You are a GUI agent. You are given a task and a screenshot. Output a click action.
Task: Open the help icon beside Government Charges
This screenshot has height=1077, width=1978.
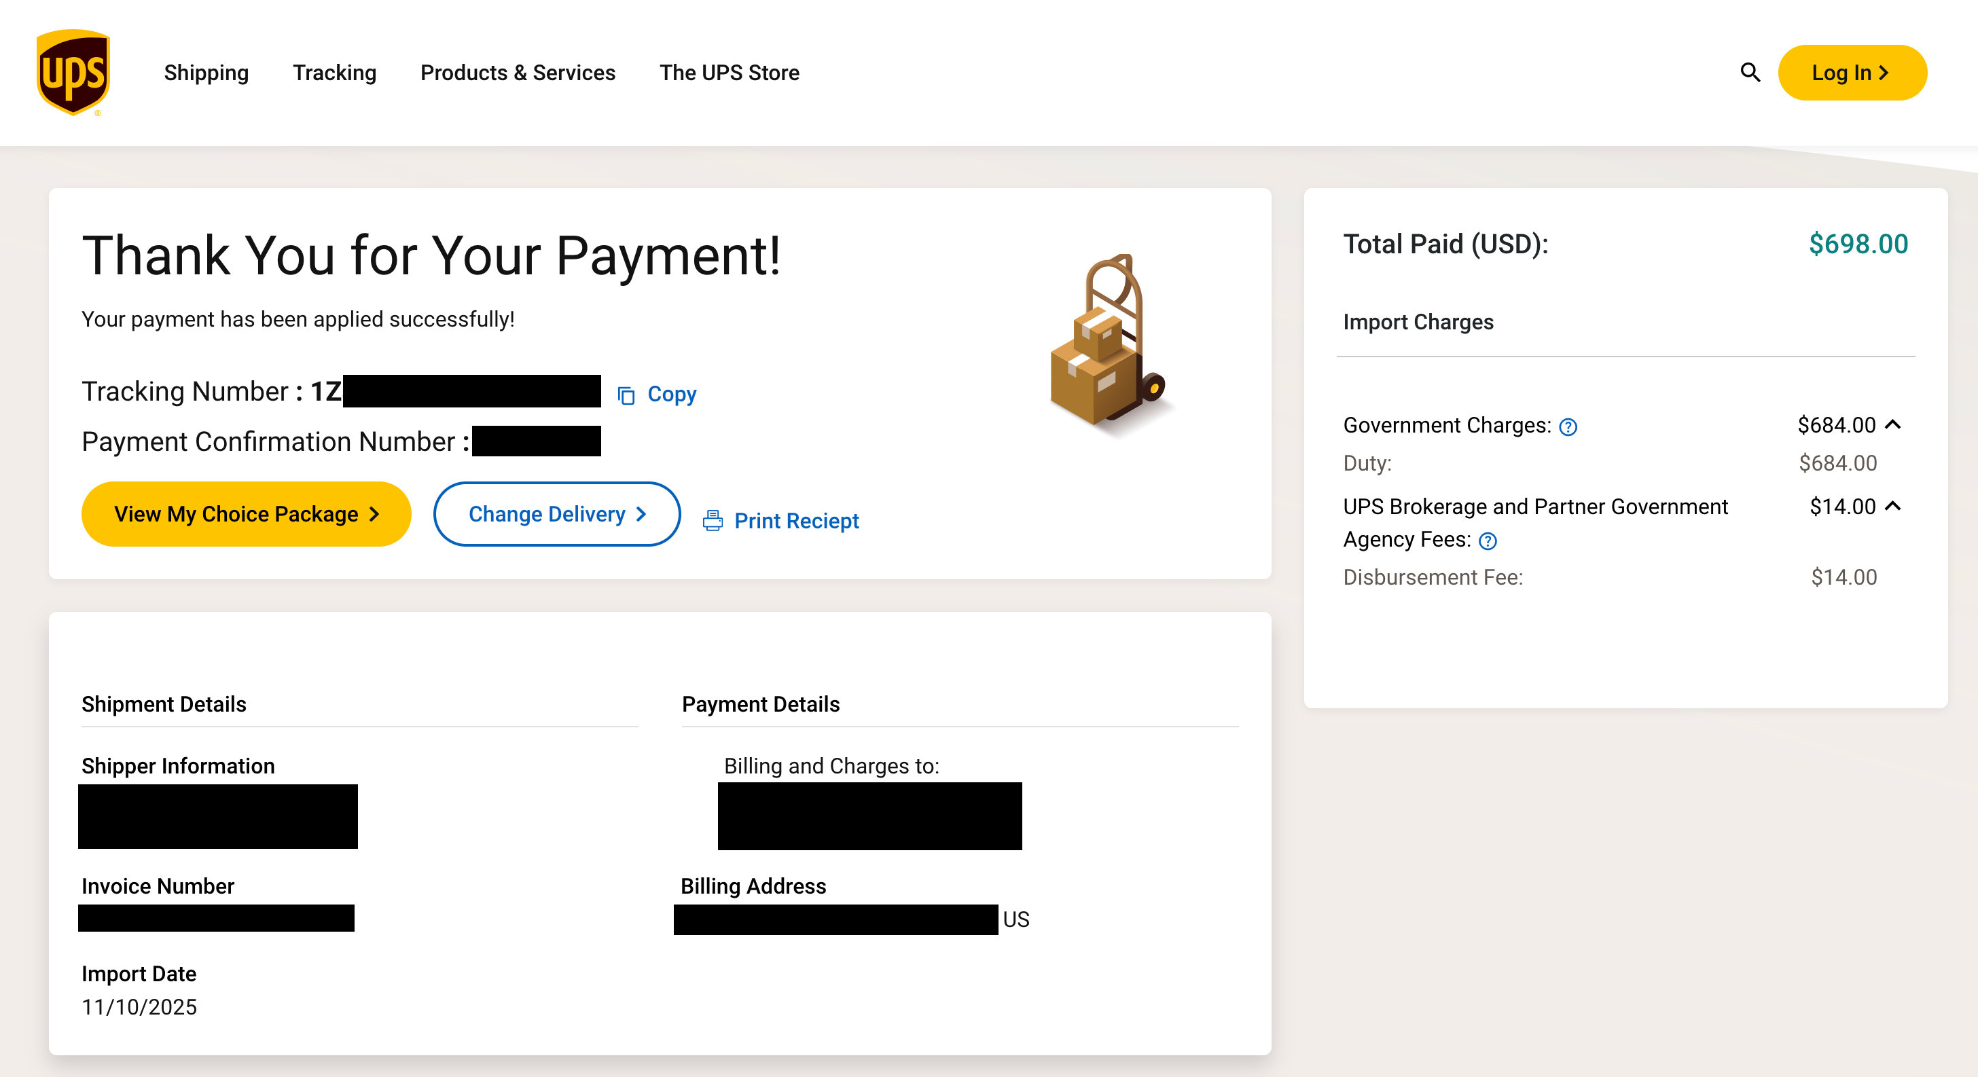click(1568, 426)
